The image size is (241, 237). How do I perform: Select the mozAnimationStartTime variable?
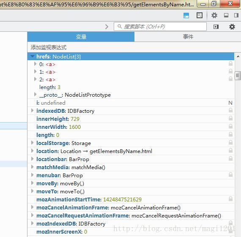click(68, 200)
